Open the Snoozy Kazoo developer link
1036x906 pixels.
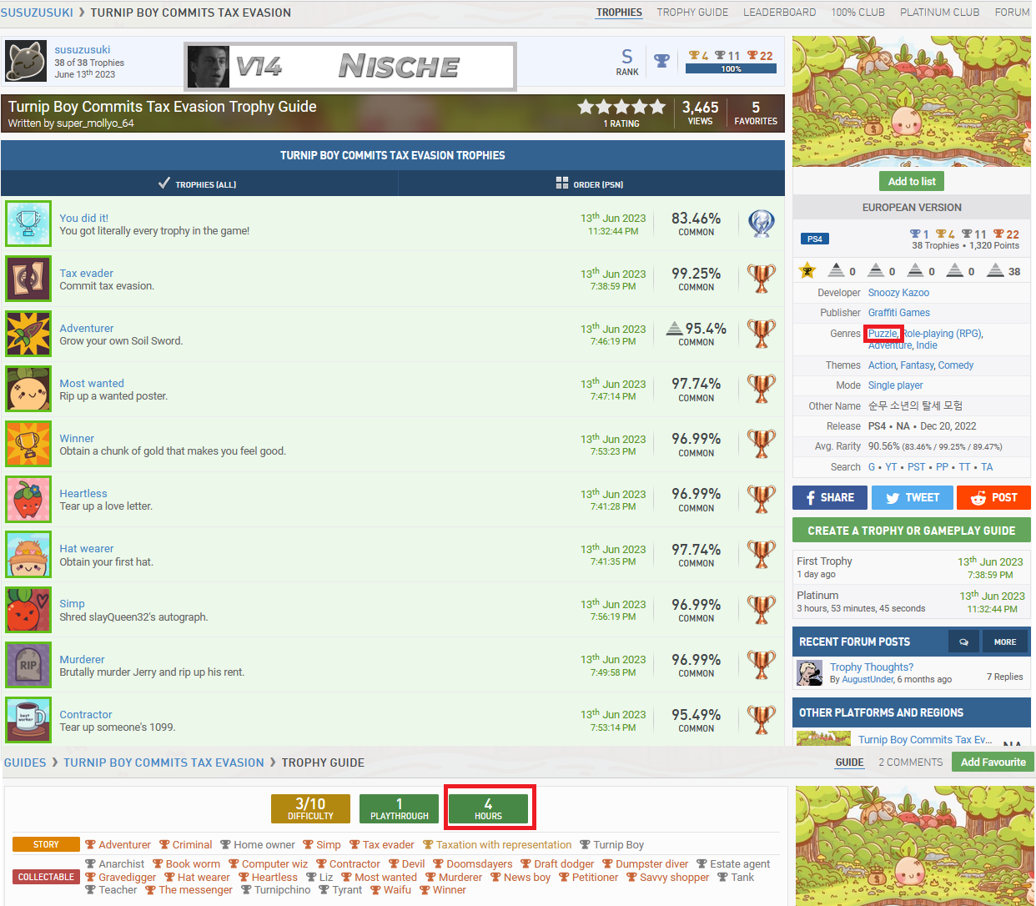898,293
